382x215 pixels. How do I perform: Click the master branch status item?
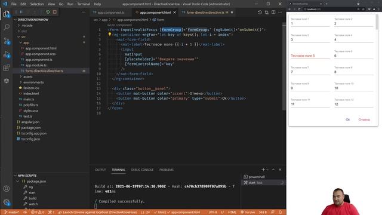tap(12, 213)
